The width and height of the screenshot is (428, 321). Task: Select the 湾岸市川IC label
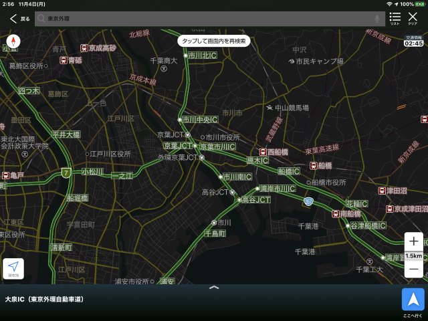pyautogui.click(x=278, y=189)
